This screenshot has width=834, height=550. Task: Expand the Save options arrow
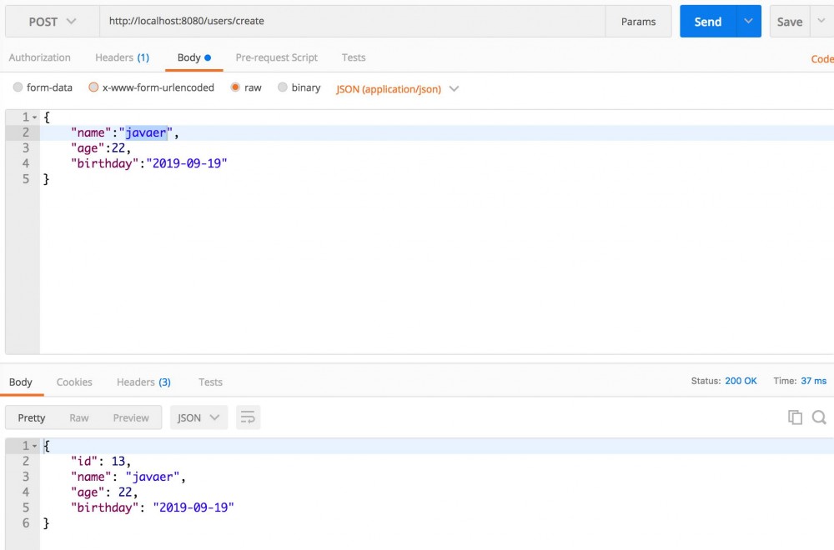821,22
